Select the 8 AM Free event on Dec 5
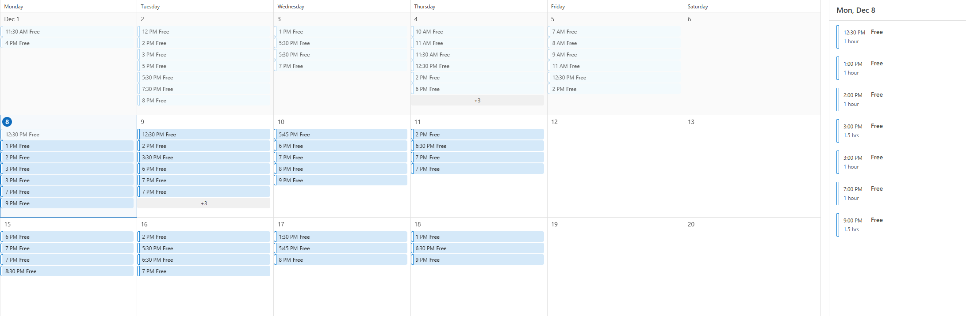966x316 pixels. 614,43
